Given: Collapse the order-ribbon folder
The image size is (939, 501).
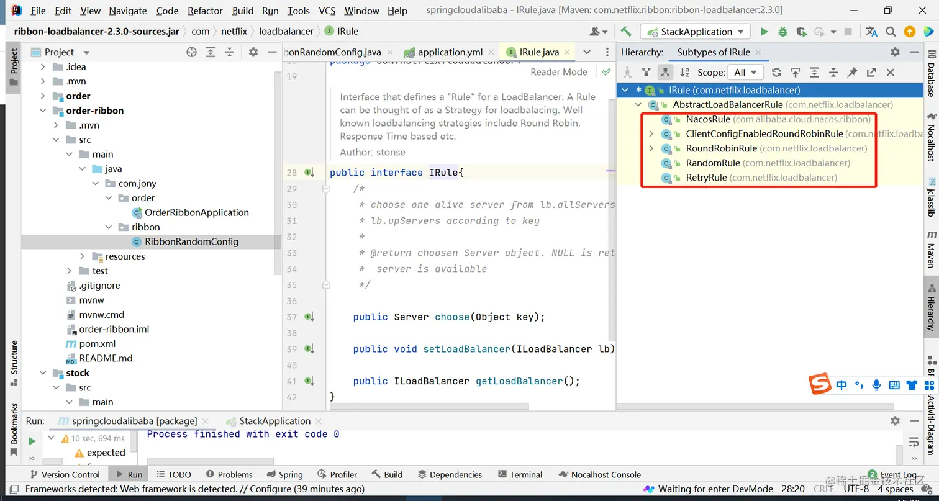Looking at the screenshot, I should click(x=43, y=111).
